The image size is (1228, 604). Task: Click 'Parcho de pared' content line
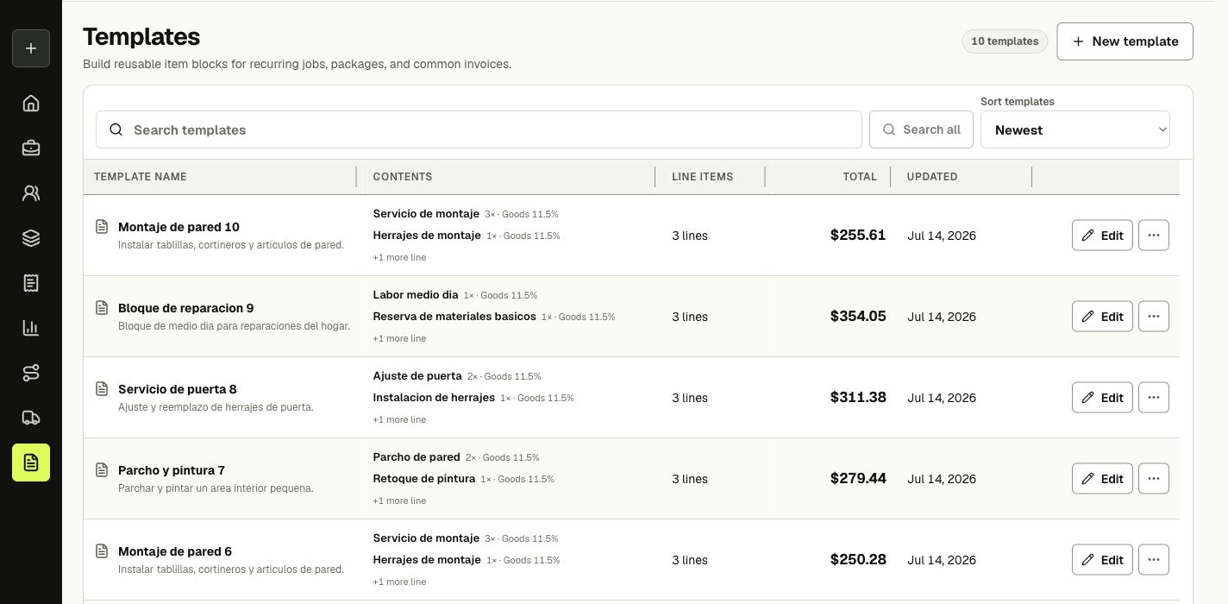coord(417,456)
